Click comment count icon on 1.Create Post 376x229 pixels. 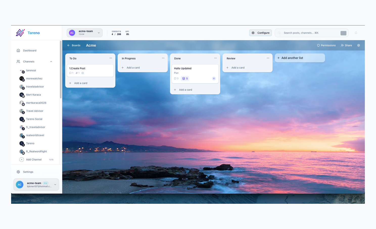coord(71,73)
